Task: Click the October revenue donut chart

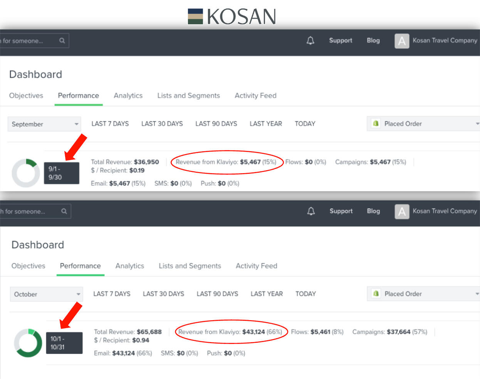Action: coord(28,342)
